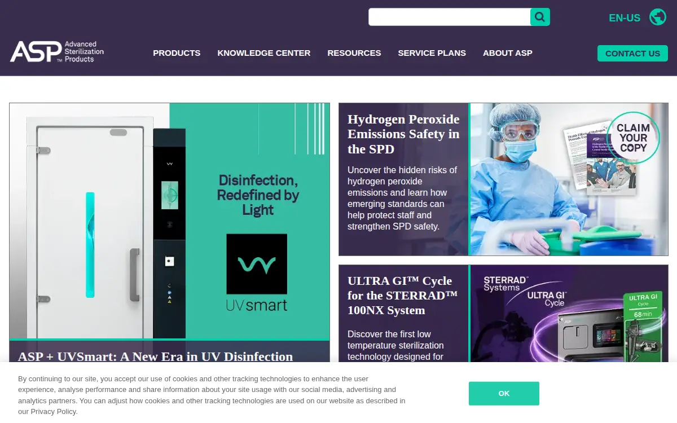Accept cookies with the OK button

[504, 394]
